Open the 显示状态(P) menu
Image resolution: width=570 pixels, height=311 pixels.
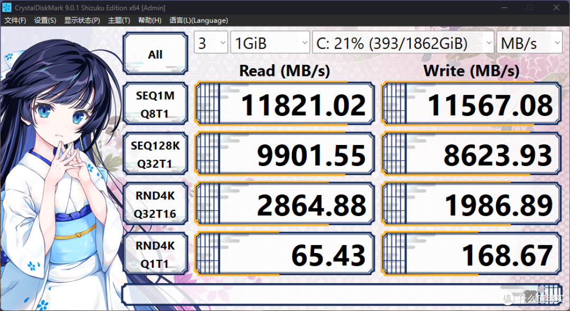tap(82, 21)
